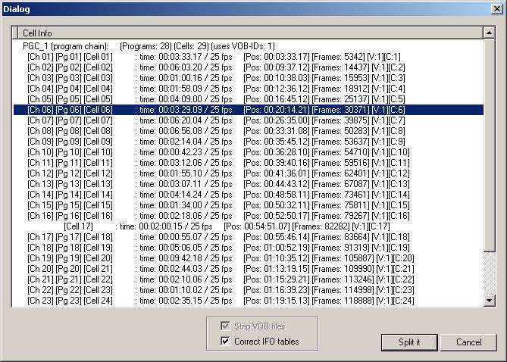
Task: Select the highlighted Ch 06 Cell 06 row
Action: point(152,110)
